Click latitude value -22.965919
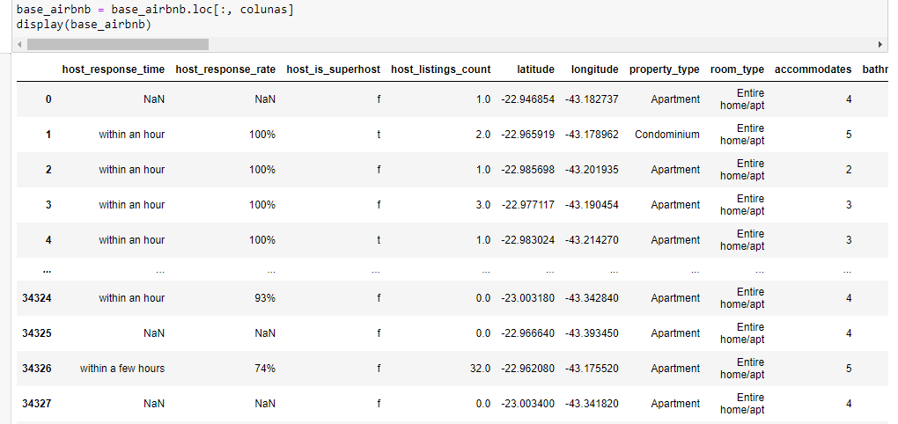898x424 pixels. pos(527,135)
